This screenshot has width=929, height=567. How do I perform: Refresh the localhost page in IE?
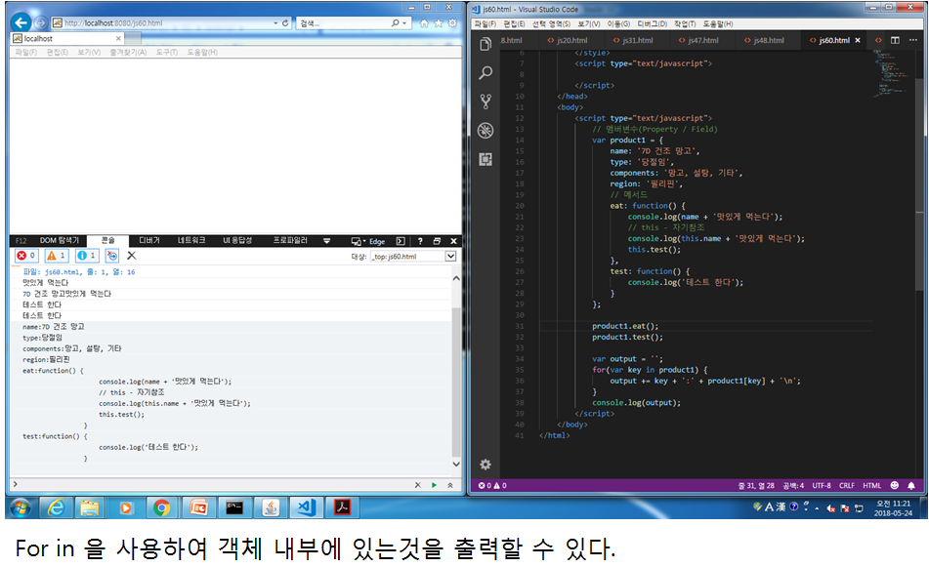click(285, 23)
